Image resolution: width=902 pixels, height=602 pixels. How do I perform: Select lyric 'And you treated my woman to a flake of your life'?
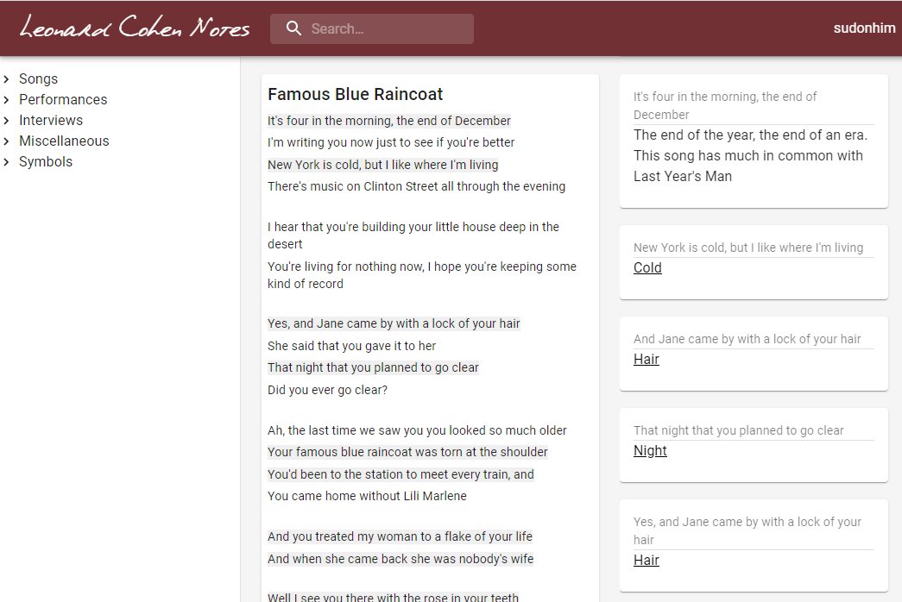tap(400, 536)
